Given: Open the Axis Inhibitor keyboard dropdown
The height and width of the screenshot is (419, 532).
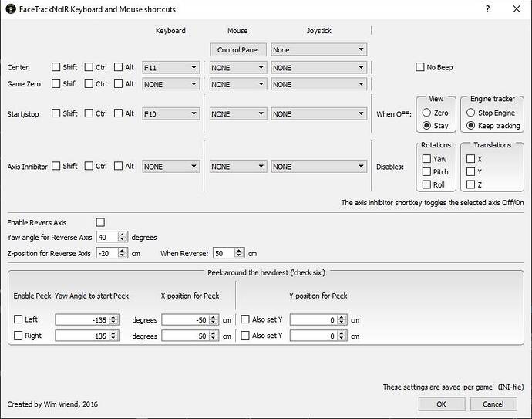Looking at the screenshot, I should point(170,167).
